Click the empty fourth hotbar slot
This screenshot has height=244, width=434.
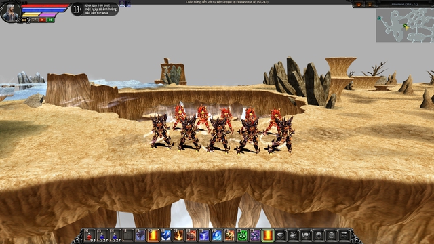click(x=127, y=236)
